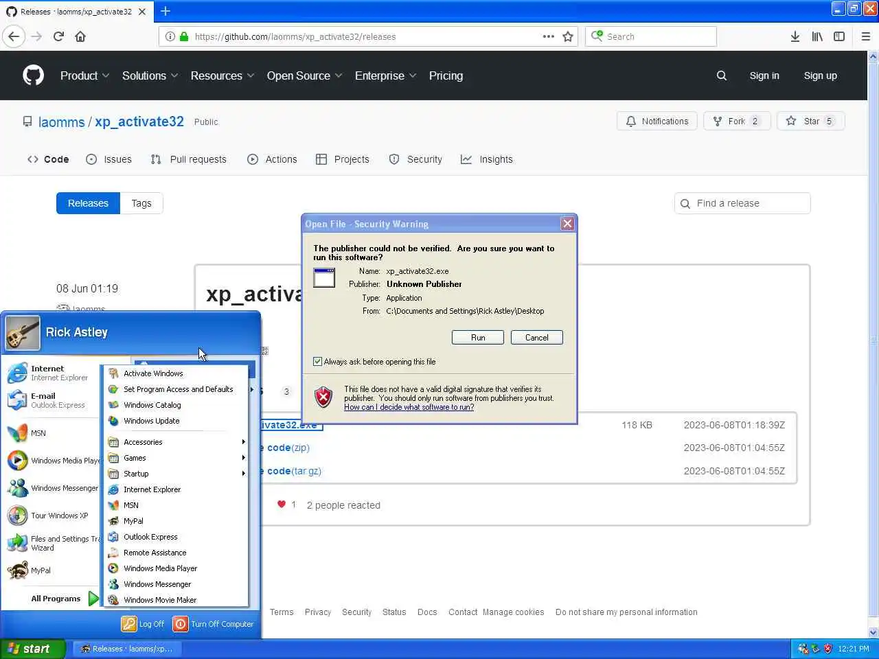Select the Tags tab next to Releases
This screenshot has width=879, height=659.
141,203
